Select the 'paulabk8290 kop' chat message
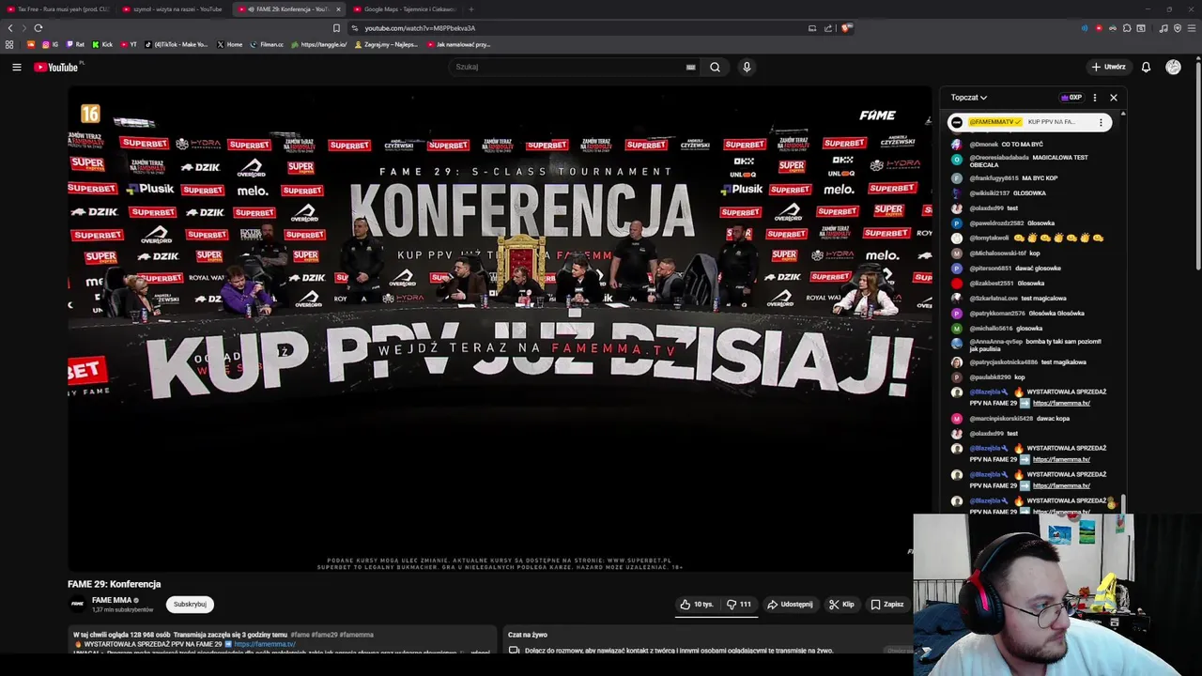This screenshot has height=676, width=1202. click(1031, 377)
